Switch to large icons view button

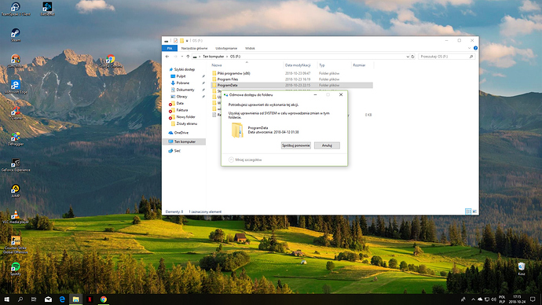pyautogui.click(x=474, y=211)
